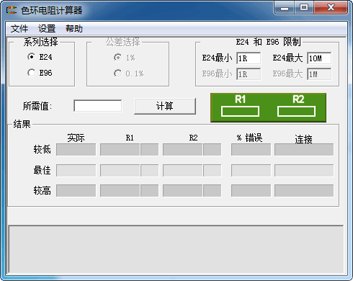Click the 最佳 row % 错误 field
Image resolution: width=353 pixels, height=281 pixels.
251,170
